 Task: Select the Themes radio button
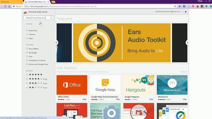(x=27, y=34)
